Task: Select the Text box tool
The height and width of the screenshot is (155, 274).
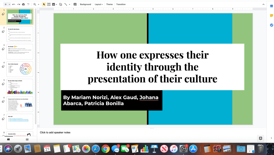Action: coord(49,5)
